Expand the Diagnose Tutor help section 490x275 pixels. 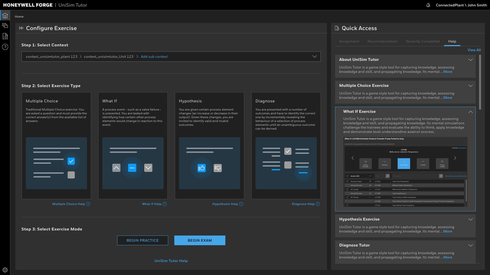click(471, 245)
